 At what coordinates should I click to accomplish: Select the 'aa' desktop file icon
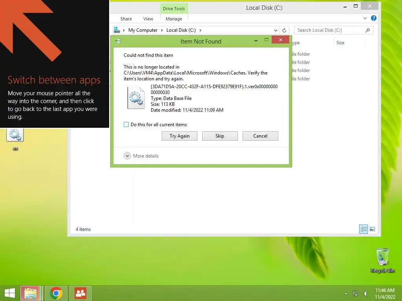click(15, 139)
